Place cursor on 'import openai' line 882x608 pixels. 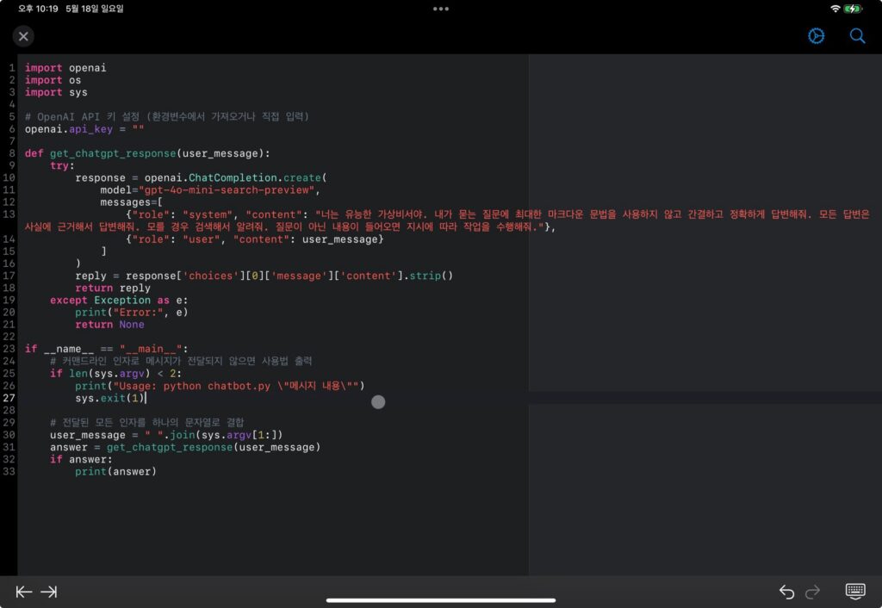(x=65, y=68)
